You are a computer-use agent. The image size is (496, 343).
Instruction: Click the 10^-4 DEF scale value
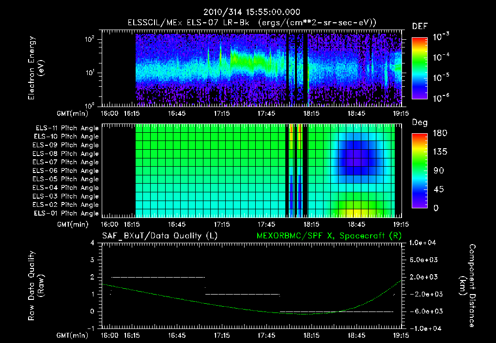441,57
